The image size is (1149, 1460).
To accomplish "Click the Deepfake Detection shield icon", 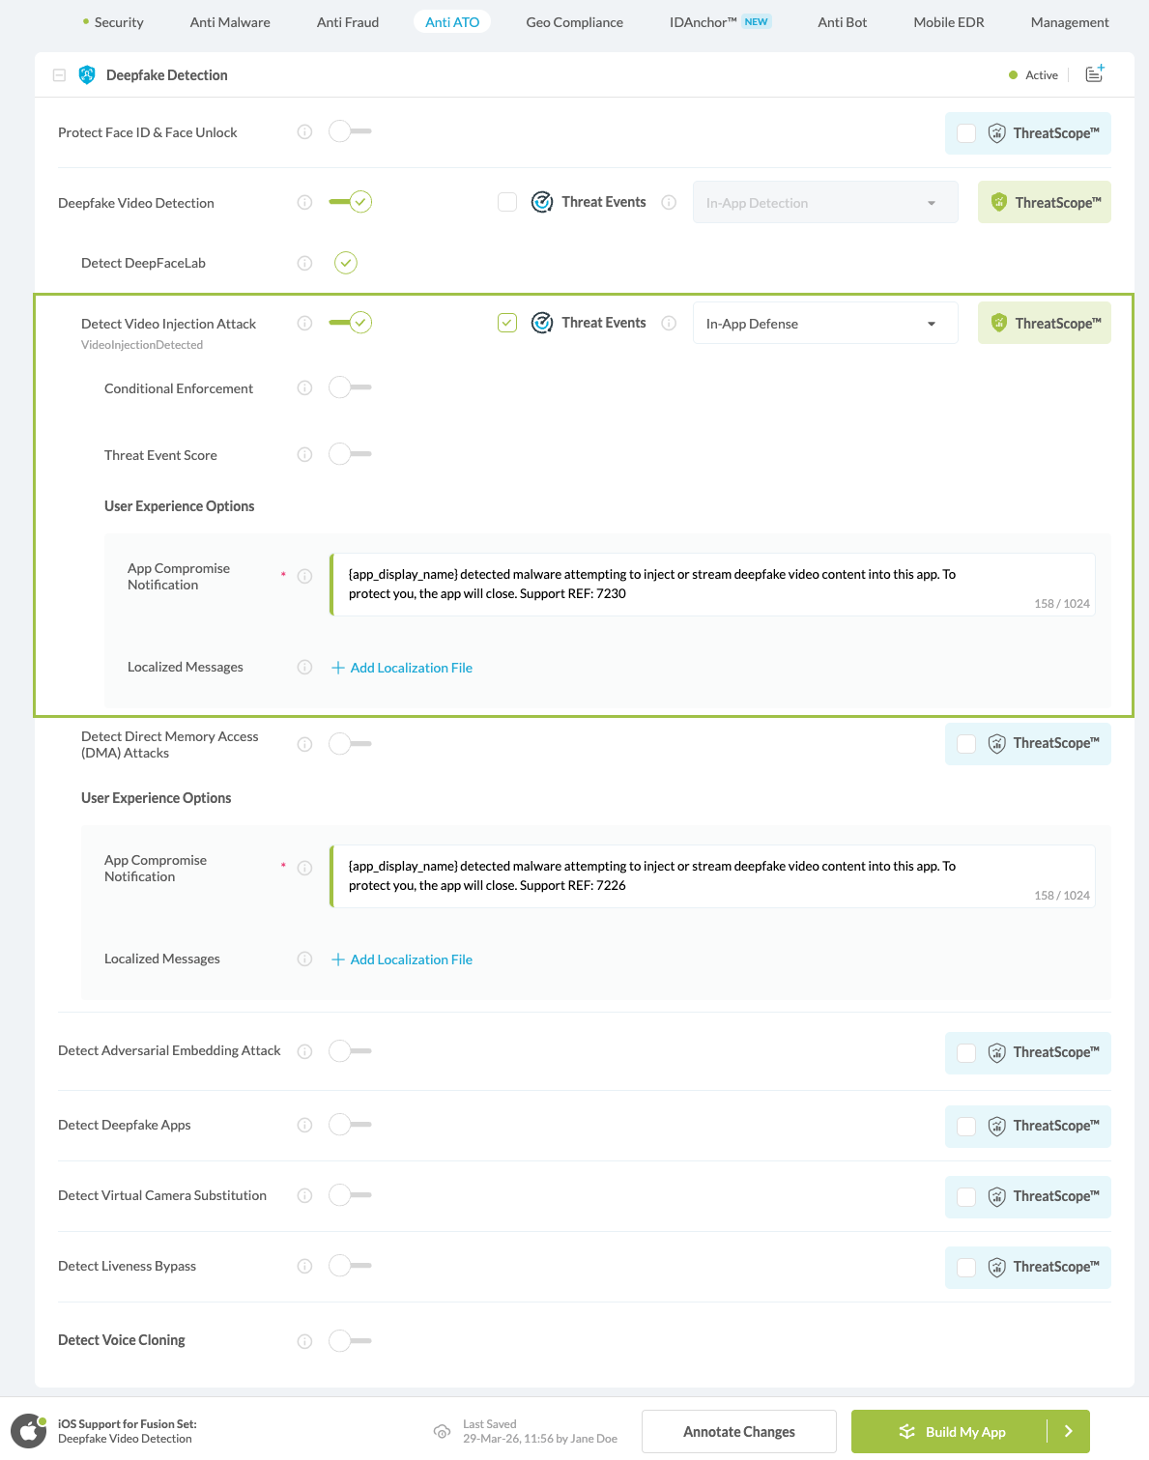I will coord(87,74).
